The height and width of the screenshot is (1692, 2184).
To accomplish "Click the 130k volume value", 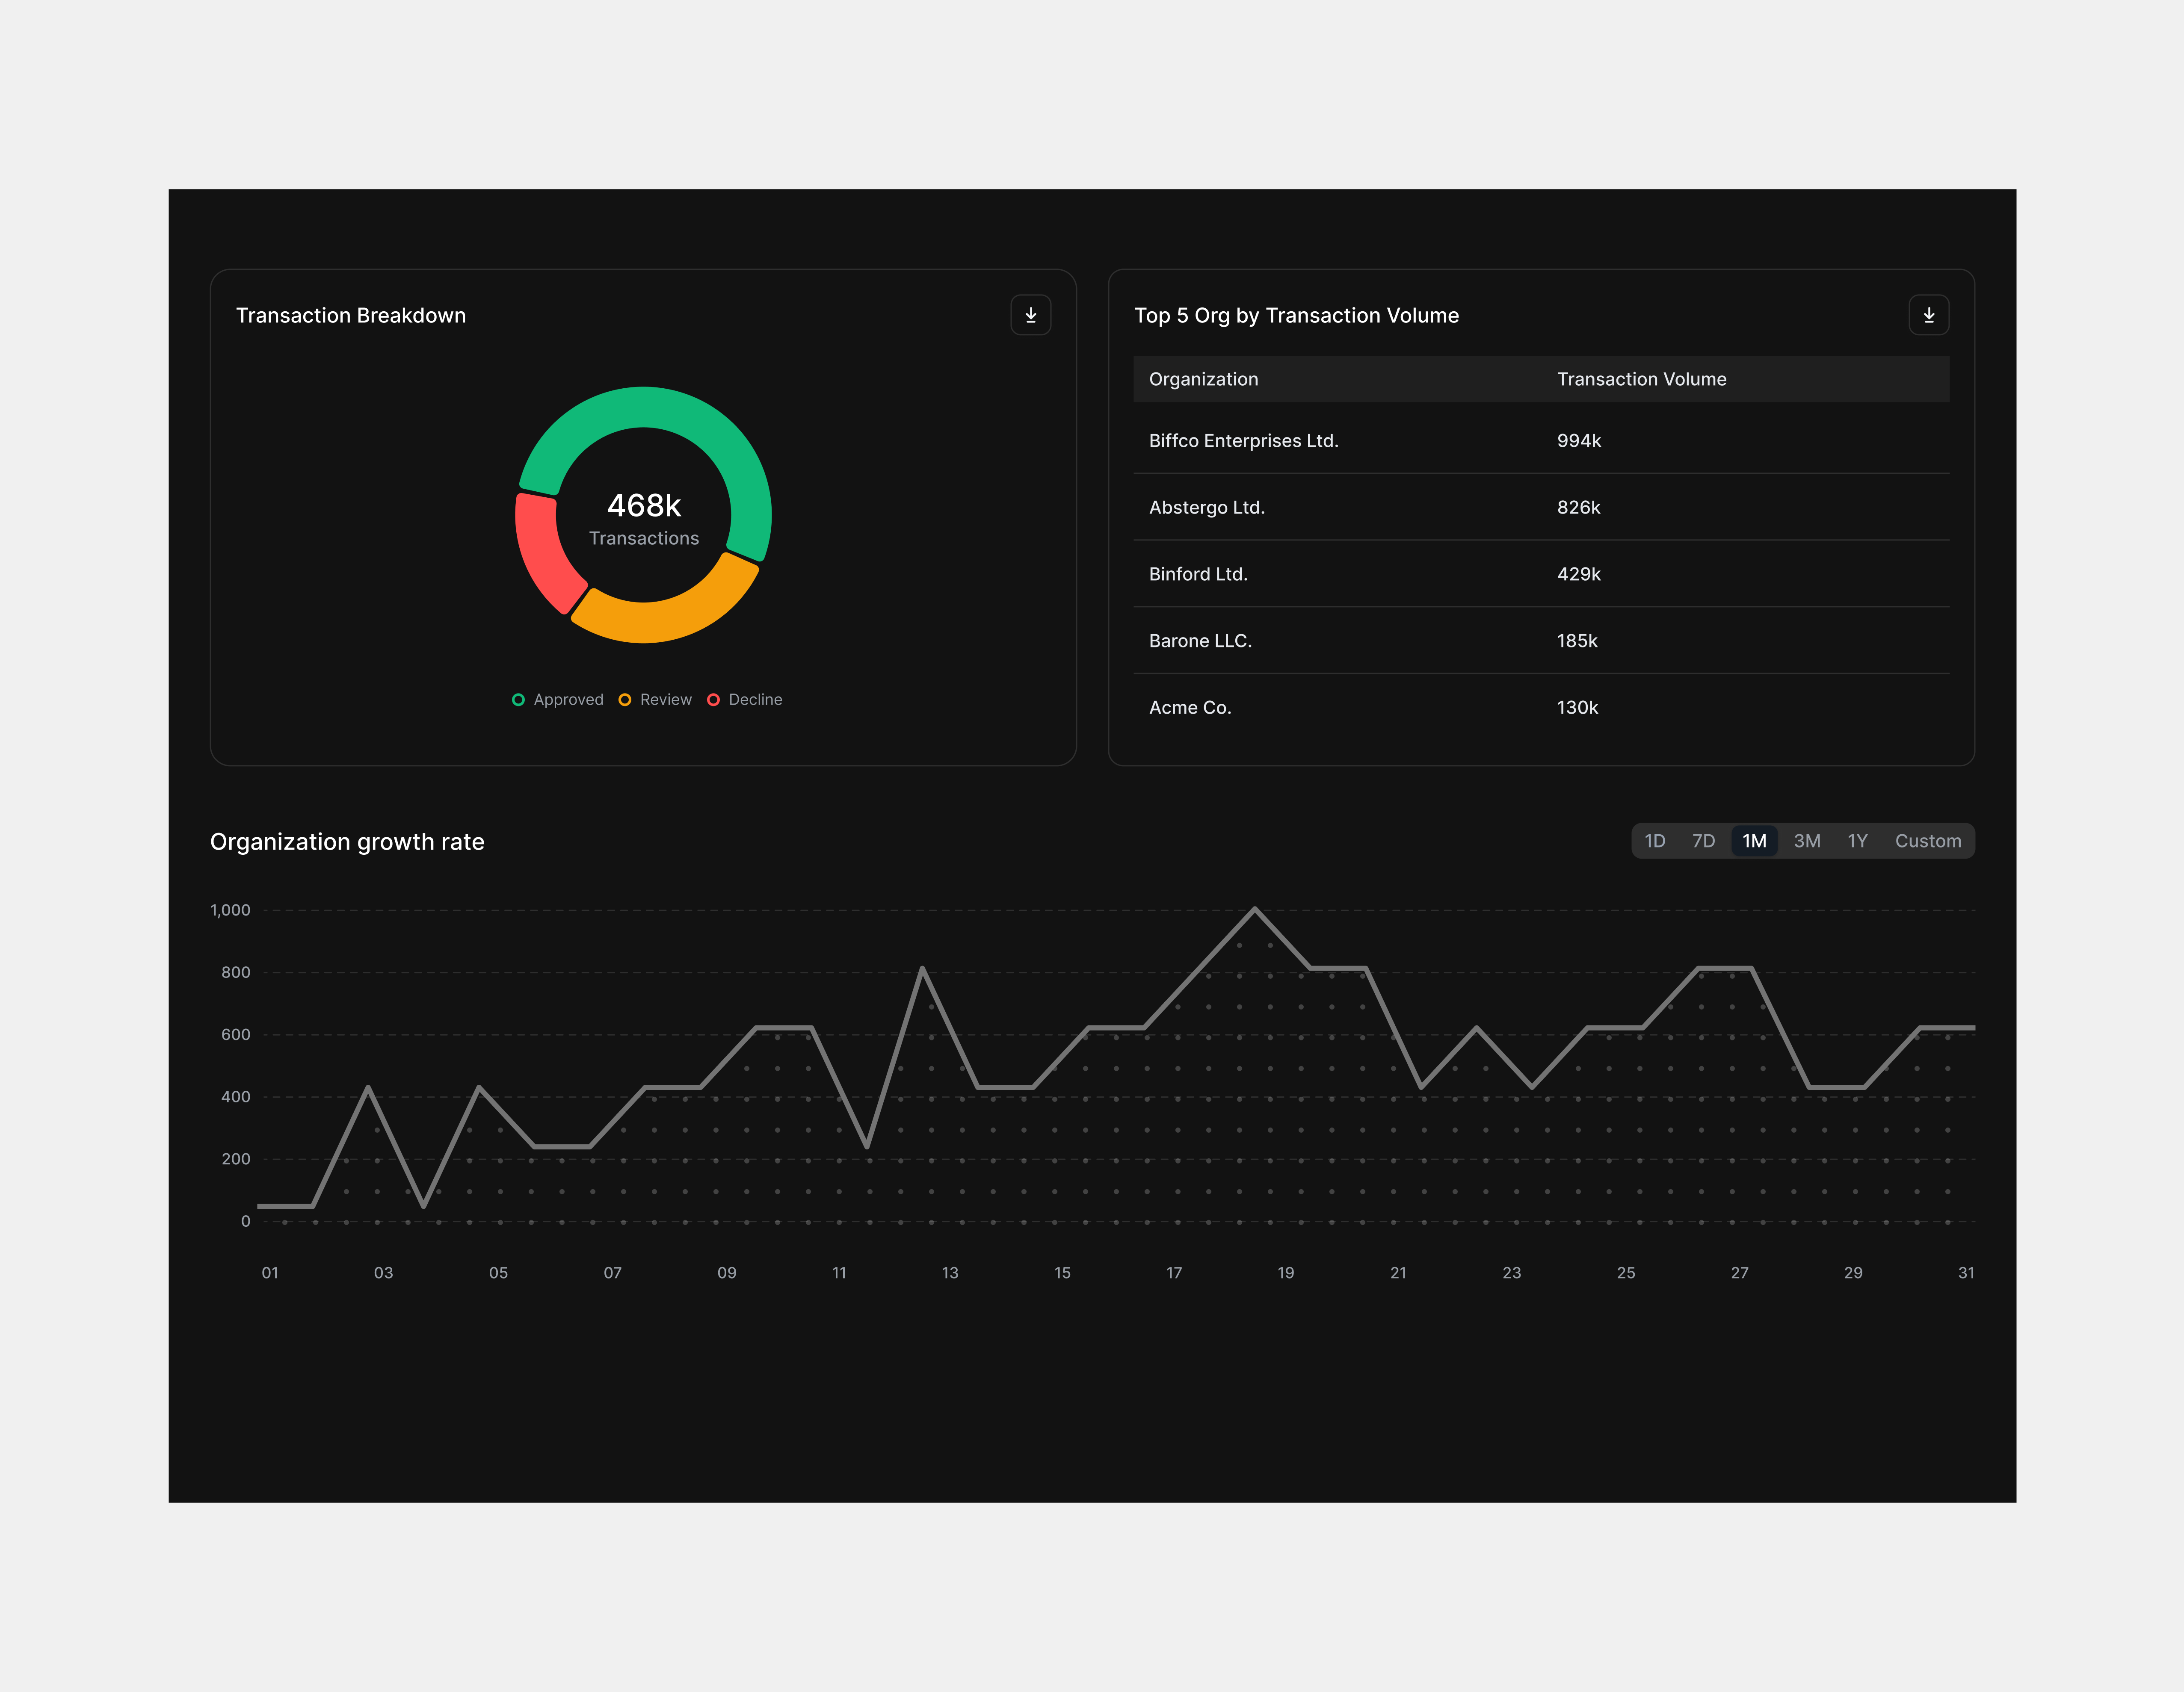I will tap(1577, 708).
